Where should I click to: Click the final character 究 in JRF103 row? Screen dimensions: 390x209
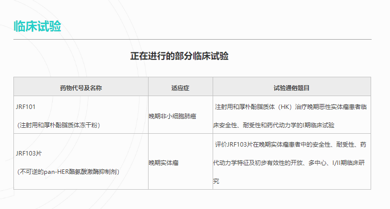(x=216, y=181)
